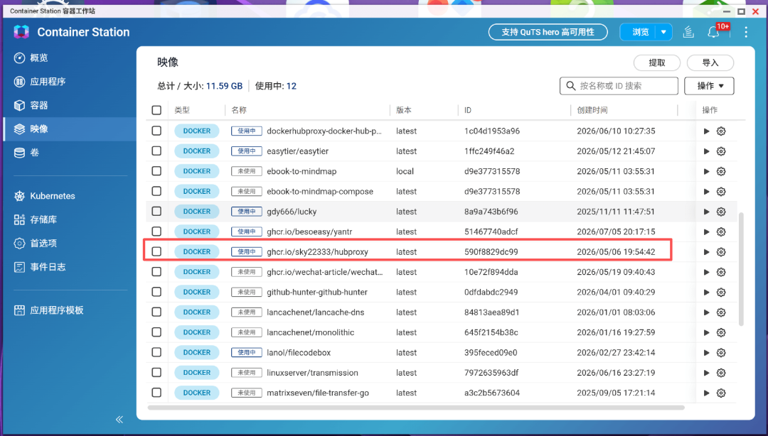Check the easytier/easytier row checkbox
The image size is (768, 436).
click(156, 151)
